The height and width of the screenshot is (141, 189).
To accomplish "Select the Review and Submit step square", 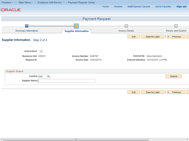I will click(176, 26).
